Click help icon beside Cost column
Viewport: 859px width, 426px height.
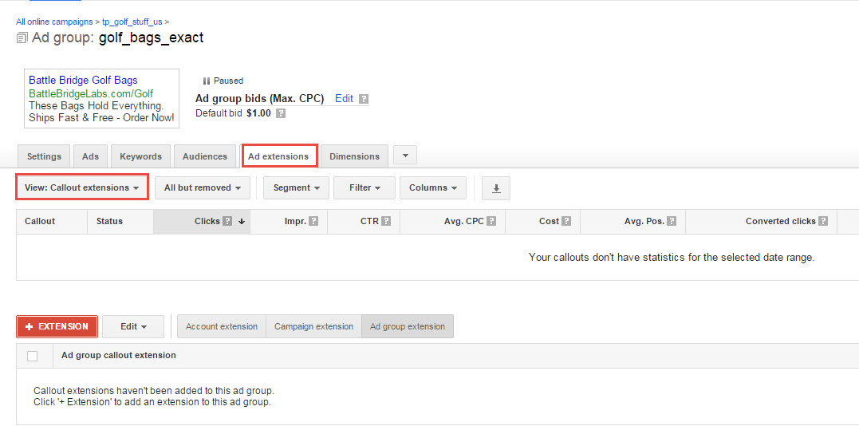pos(566,222)
